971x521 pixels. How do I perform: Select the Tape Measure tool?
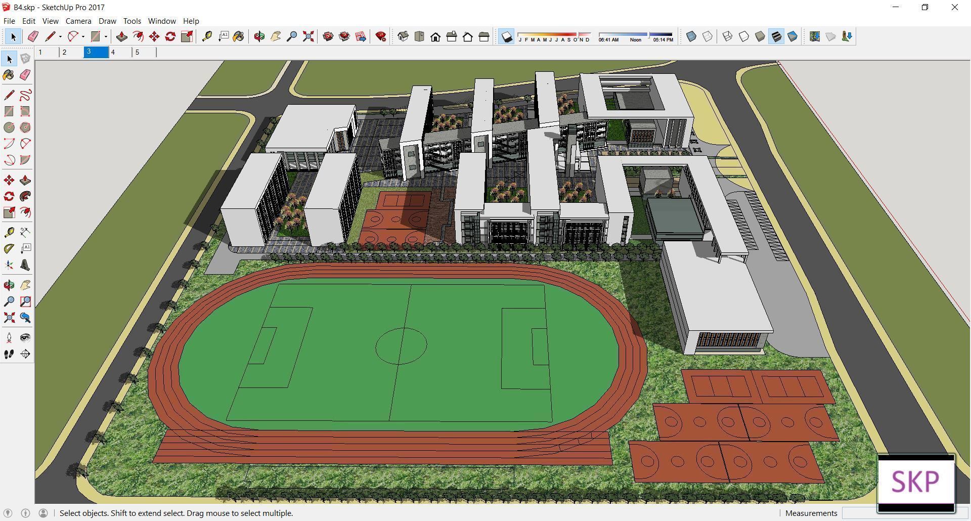206,36
